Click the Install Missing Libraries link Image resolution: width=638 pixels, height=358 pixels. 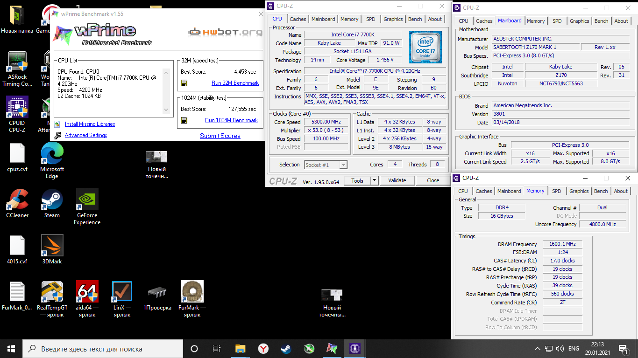tap(90, 124)
